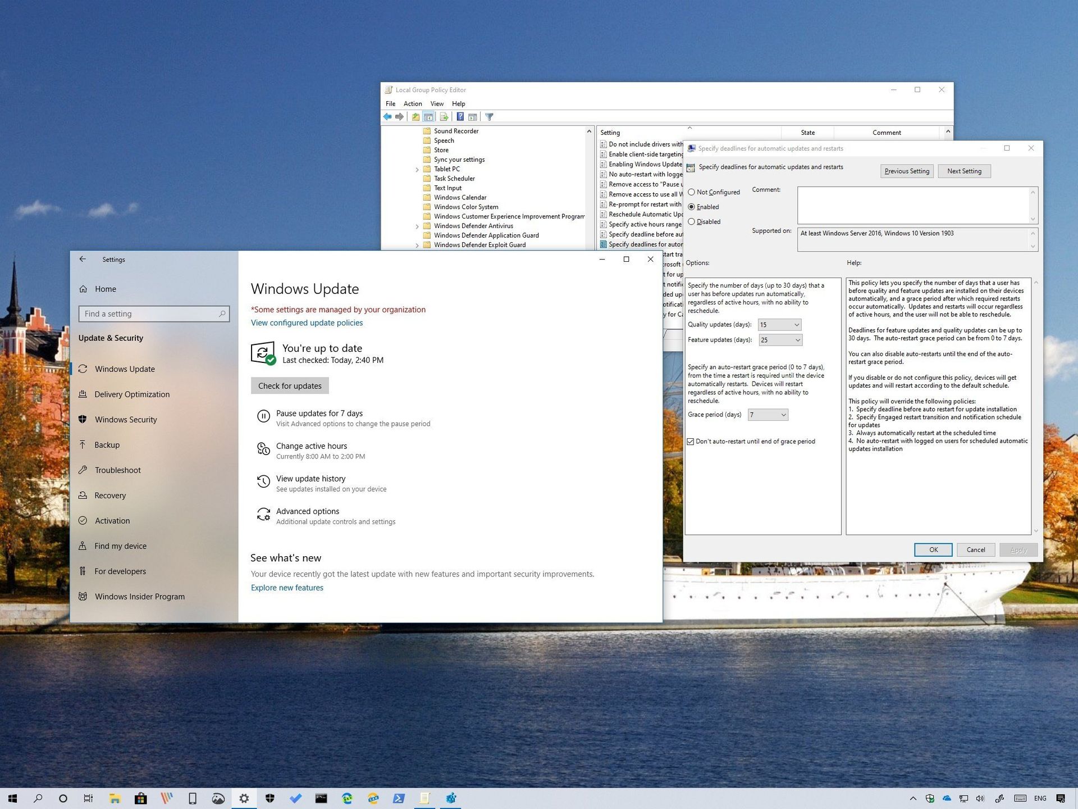Click the "Find a setting" search box

154,313
